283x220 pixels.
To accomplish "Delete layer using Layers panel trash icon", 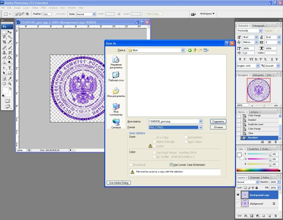I will tap(276, 216).
